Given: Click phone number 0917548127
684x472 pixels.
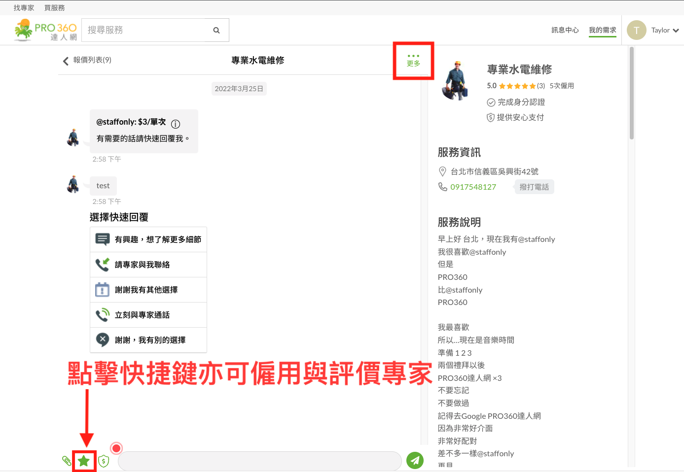Looking at the screenshot, I should click(473, 187).
